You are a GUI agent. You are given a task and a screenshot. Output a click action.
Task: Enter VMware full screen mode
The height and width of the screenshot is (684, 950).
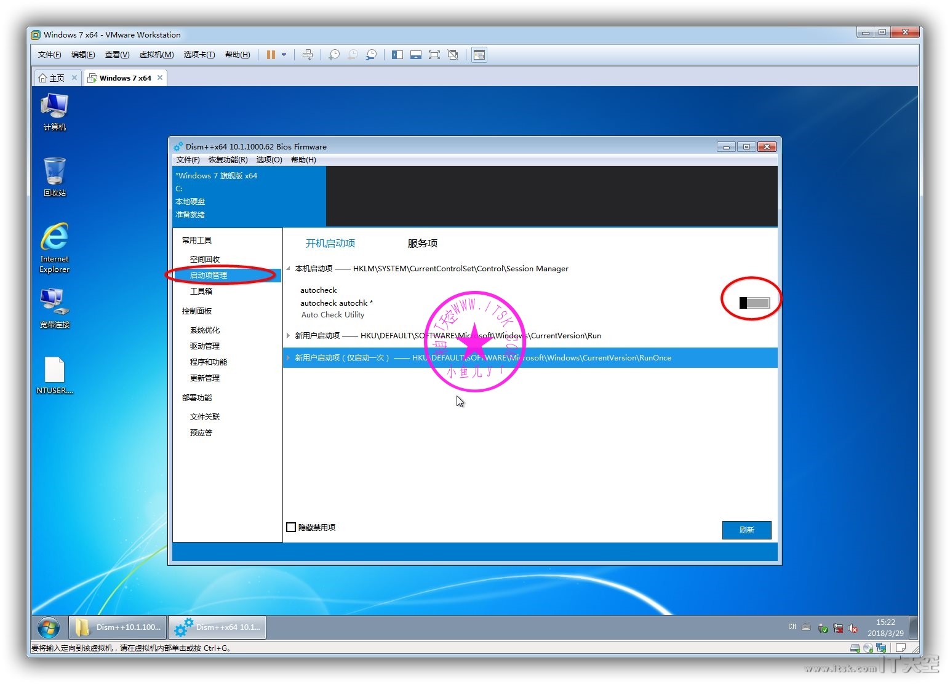click(x=434, y=55)
